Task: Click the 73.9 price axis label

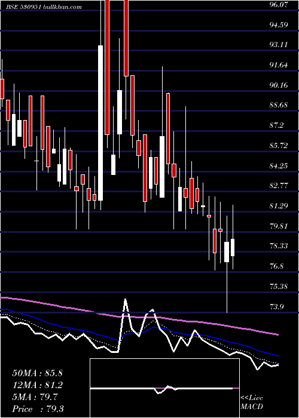Action: tap(276, 307)
